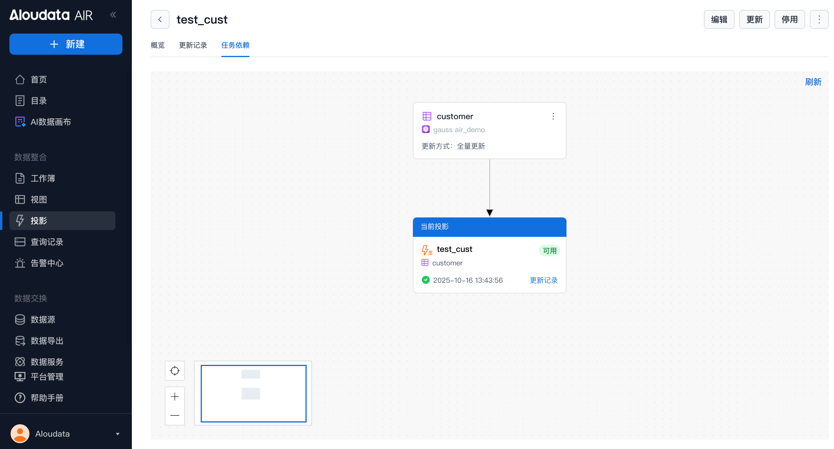Click the 新建 button
The width and height of the screenshot is (834, 449).
click(x=66, y=44)
